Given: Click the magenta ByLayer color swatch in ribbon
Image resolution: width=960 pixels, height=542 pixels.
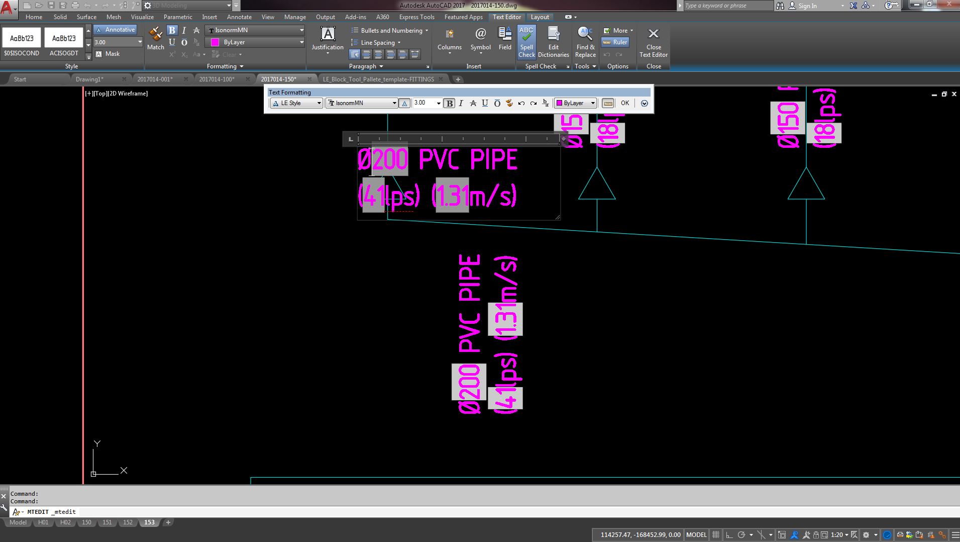Looking at the screenshot, I should (215, 42).
